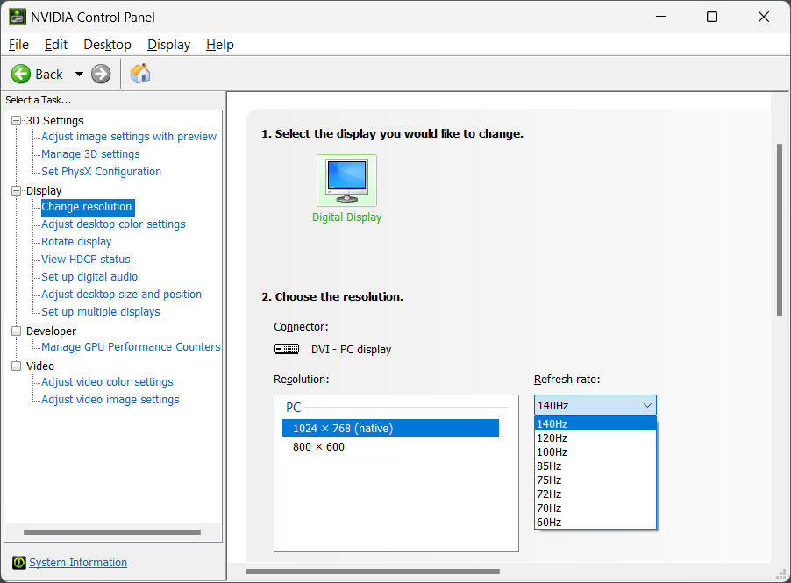Open Set up multiple displays
Screen dimensions: 791x583
coord(100,312)
